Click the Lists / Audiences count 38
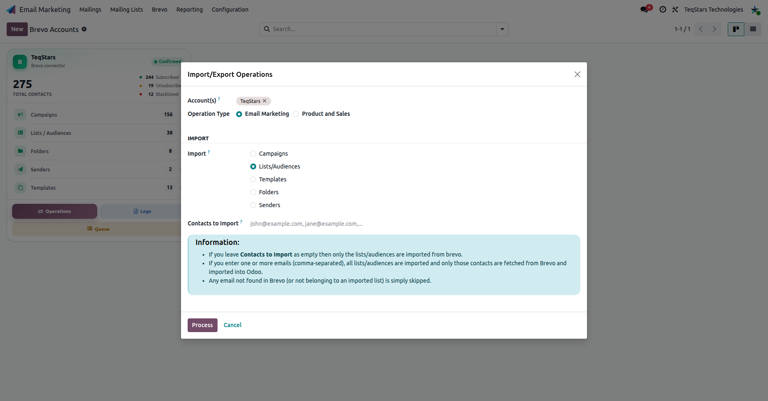The image size is (768, 401). coord(169,133)
